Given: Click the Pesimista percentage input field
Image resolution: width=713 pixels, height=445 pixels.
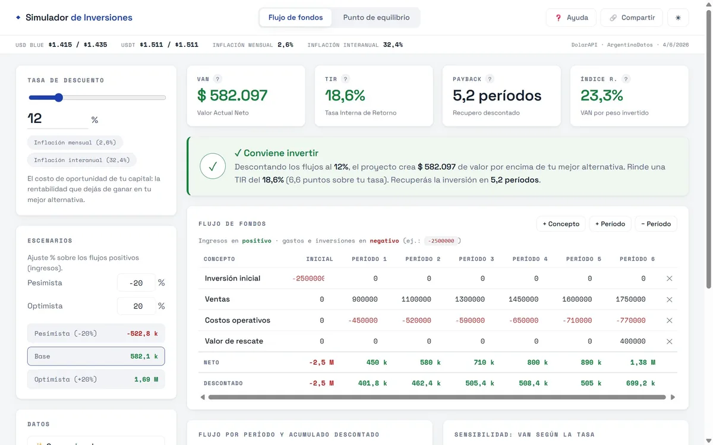Looking at the screenshot, I should point(136,283).
